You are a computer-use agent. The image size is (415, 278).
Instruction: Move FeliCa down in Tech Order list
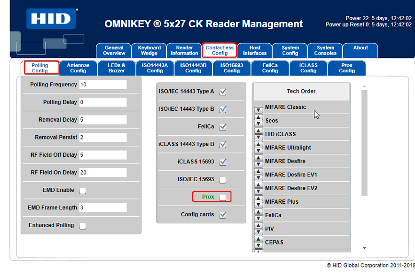pos(258,218)
